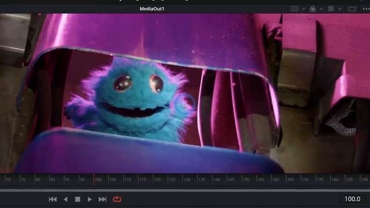Click the current time field showing 100.0

352,199
